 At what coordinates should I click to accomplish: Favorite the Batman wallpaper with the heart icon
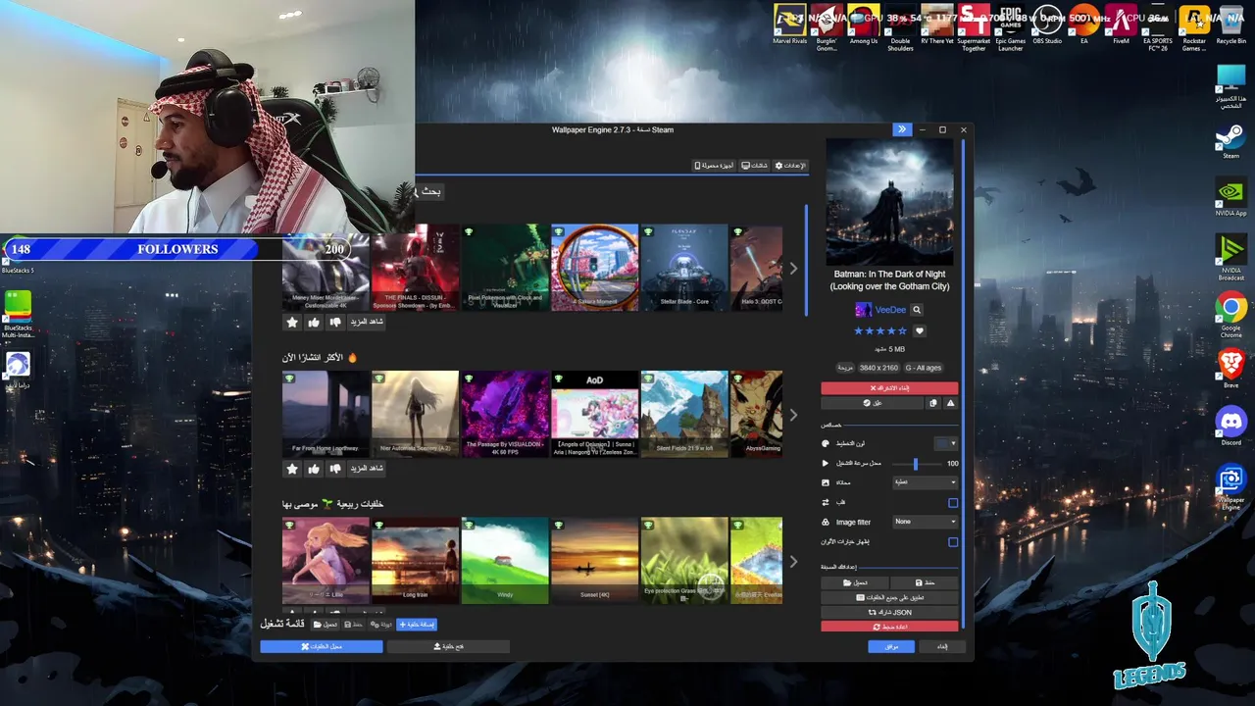[x=920, y=330]
